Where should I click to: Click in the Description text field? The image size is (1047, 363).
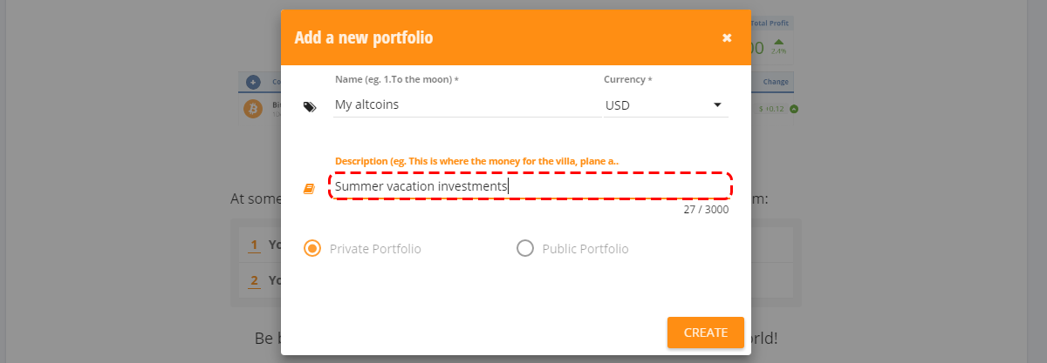[x=530, y=186]
